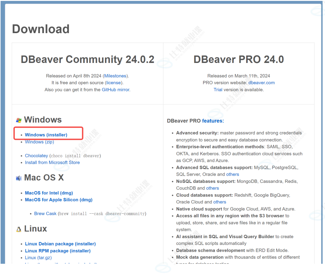This screenshot has width=325, height=276.
Task: Click 'Cloud databases support:' text
Action: point(205,195)
